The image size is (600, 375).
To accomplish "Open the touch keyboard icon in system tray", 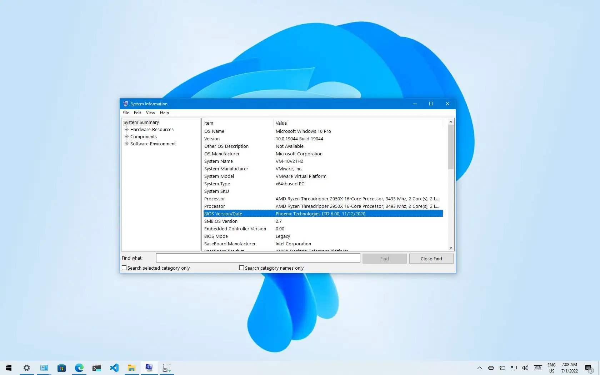I will [538, 368].
